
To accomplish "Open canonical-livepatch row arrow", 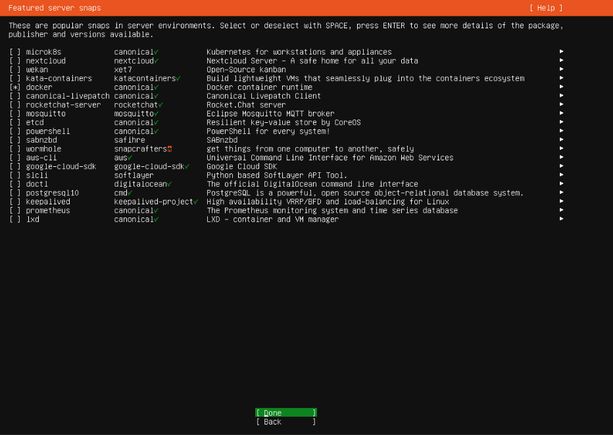I will click(x=562, y=96).
